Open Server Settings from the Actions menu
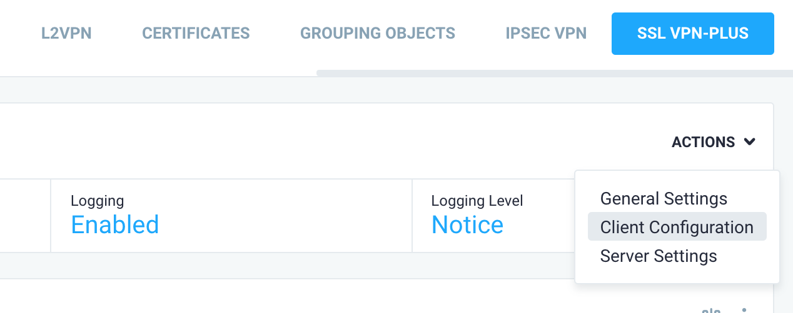This screenshot has width=793, height=313. pos(659,256)
